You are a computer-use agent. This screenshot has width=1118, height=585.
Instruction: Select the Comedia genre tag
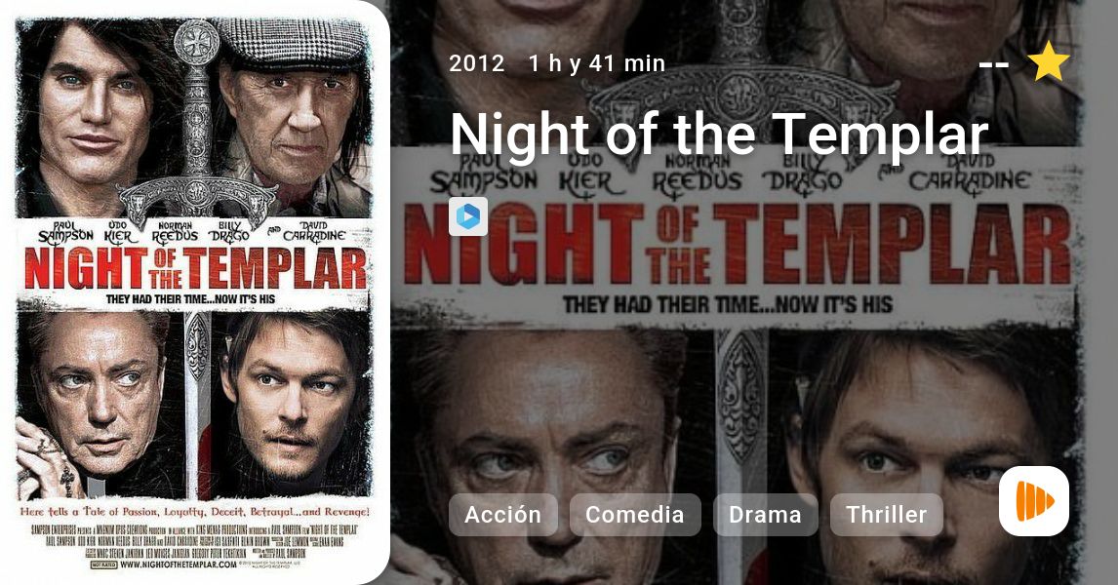(634, 515)
